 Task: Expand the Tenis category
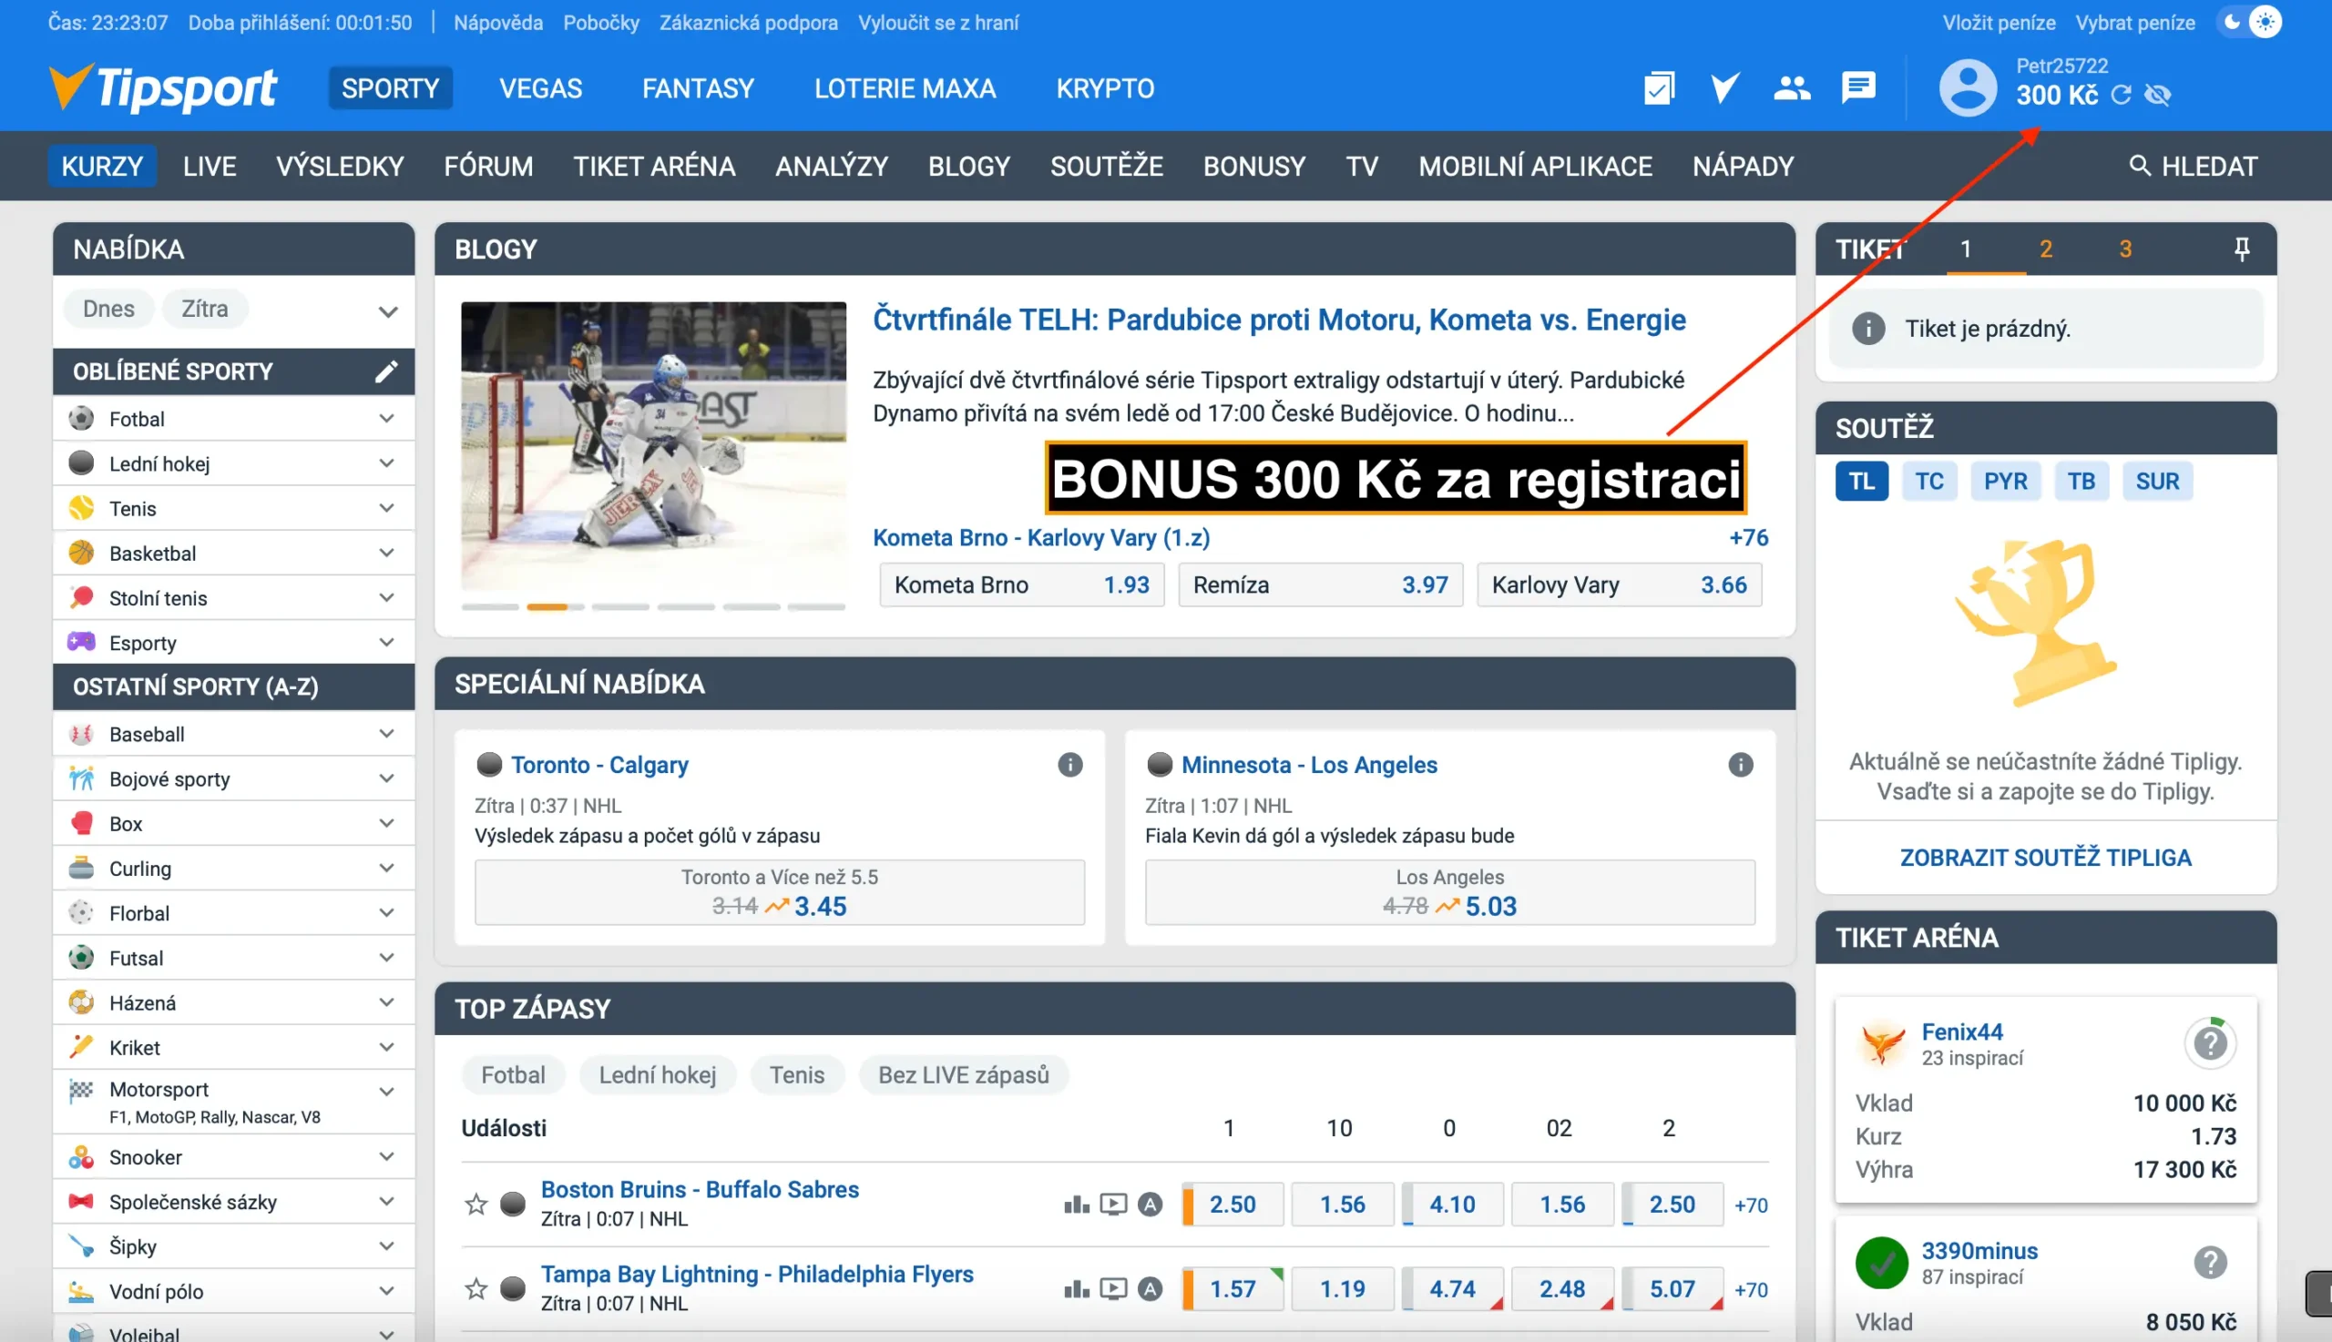click(x=386, y=508)
